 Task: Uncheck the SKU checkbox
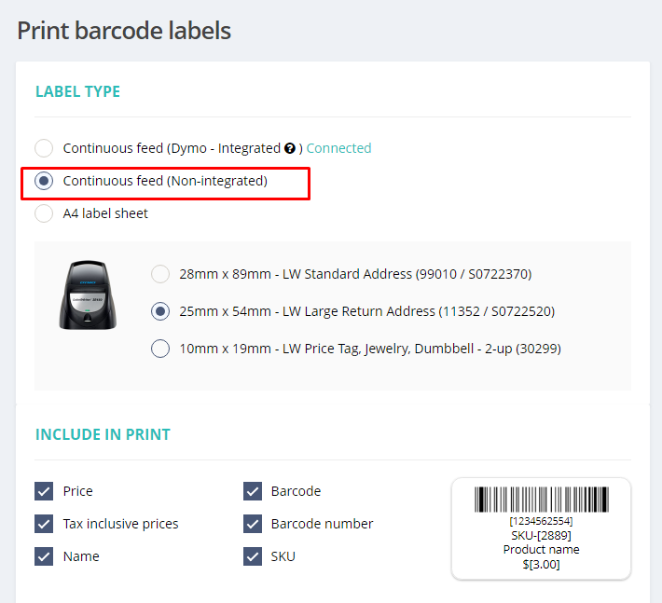click(253, 556)
